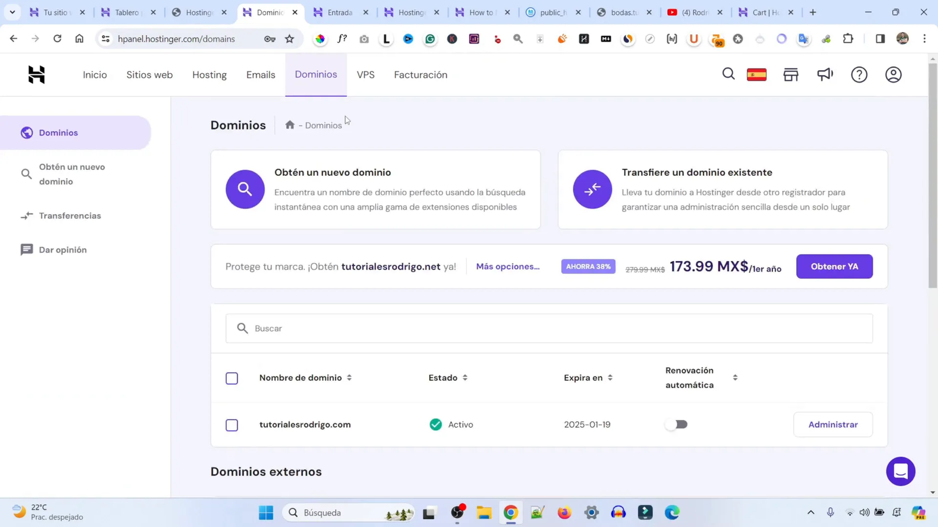Open Microsoft Edge from taskbar
The image size is (938, 527).
click(x=672, y=513)
